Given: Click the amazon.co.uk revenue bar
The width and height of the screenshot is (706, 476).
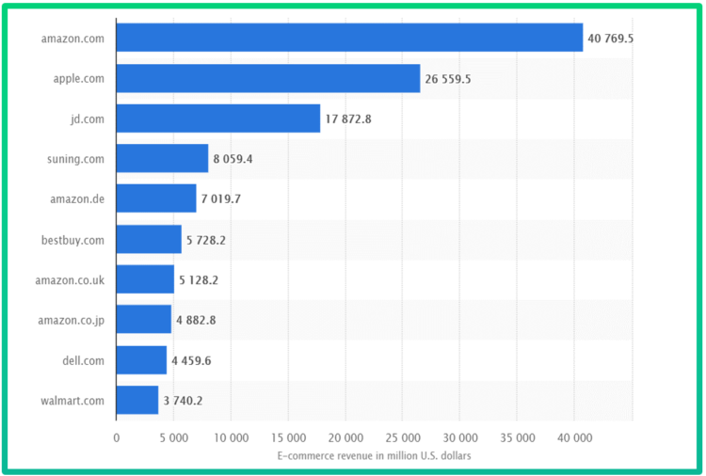Looking at the screenshot, I should [x=145, y=279].
